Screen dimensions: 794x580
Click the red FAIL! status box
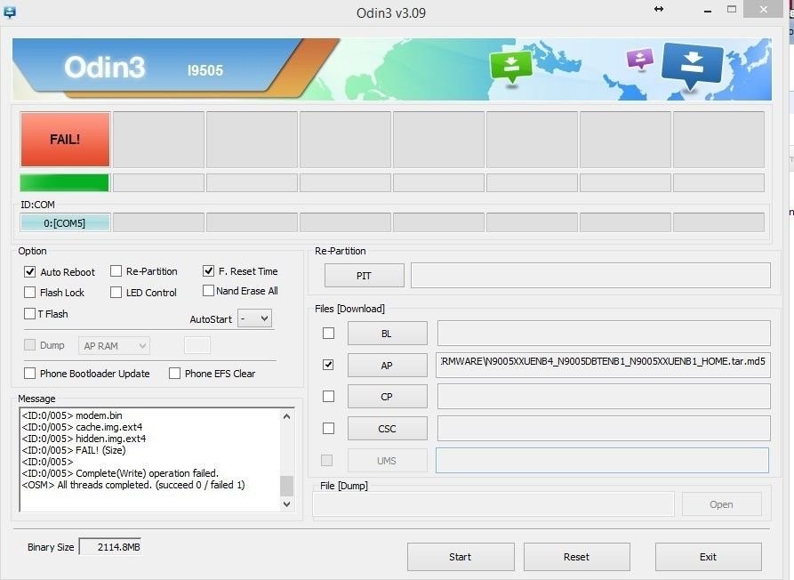coord(65,140)
